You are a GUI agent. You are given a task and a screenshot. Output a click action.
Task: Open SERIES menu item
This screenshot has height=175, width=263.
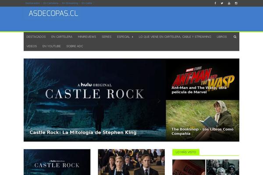point(107,37)
